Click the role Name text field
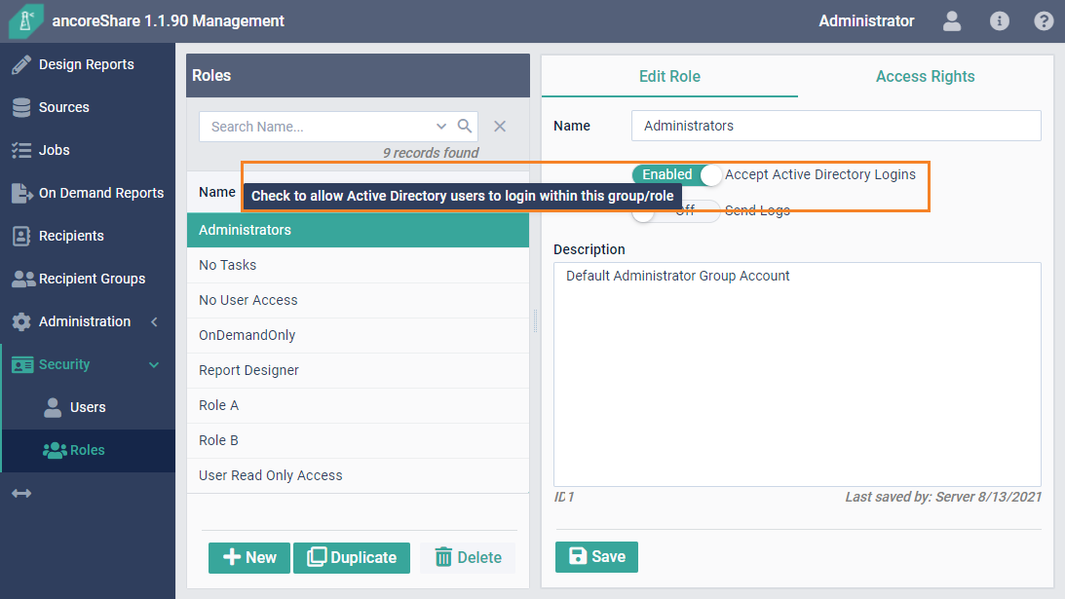 836,126
